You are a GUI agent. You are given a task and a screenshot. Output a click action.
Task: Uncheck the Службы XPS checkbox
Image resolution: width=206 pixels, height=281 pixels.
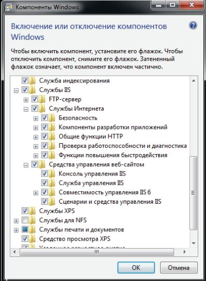coord(25,211)
